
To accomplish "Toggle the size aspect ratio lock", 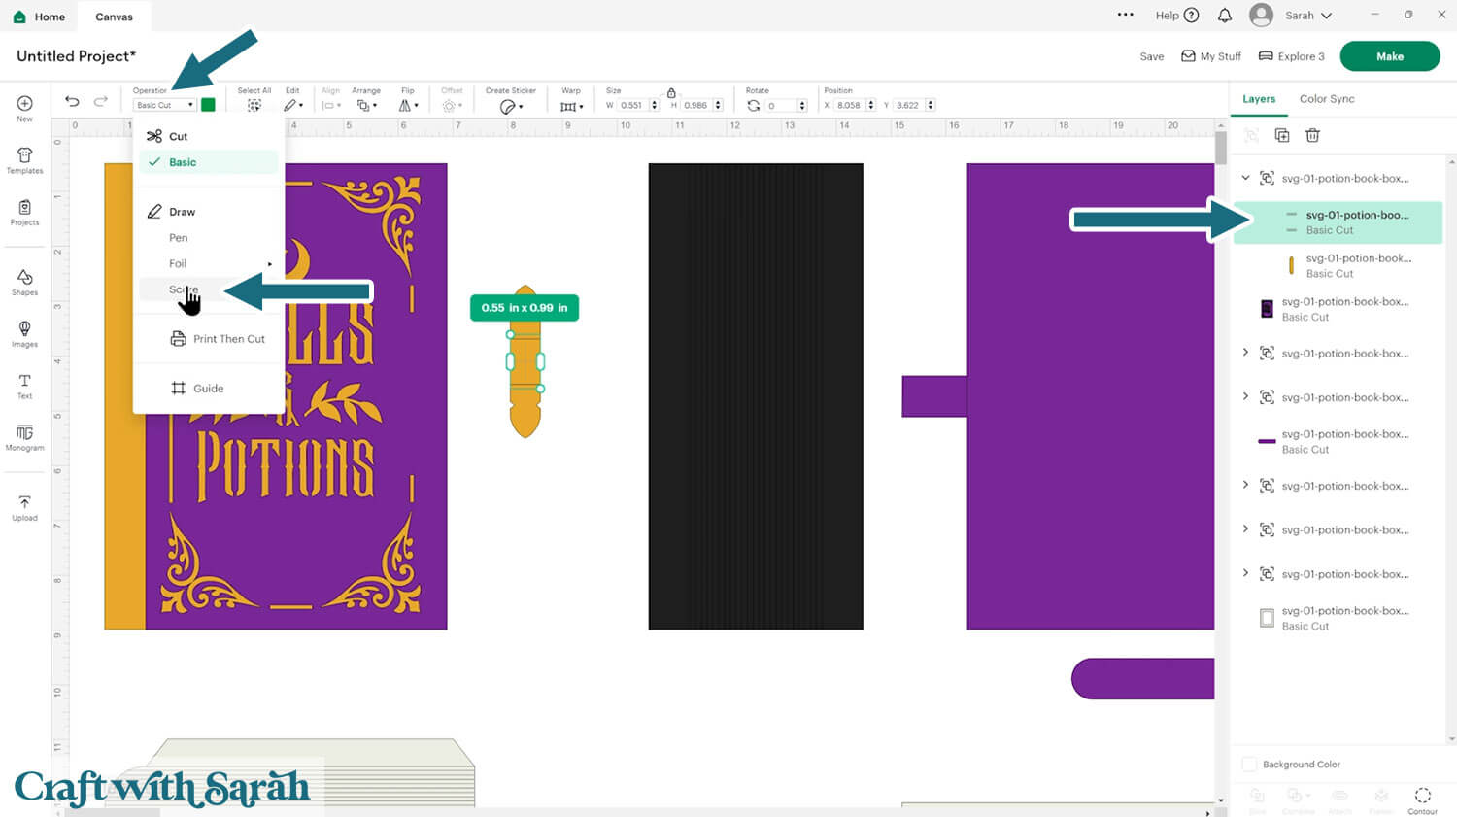I will click(671, 92).
